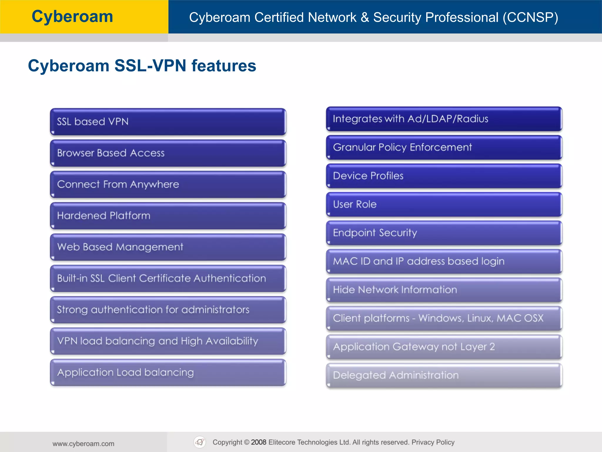Click the Browser Based Access bar
Screen dimensions: 602x452
[x=168, y=153]
